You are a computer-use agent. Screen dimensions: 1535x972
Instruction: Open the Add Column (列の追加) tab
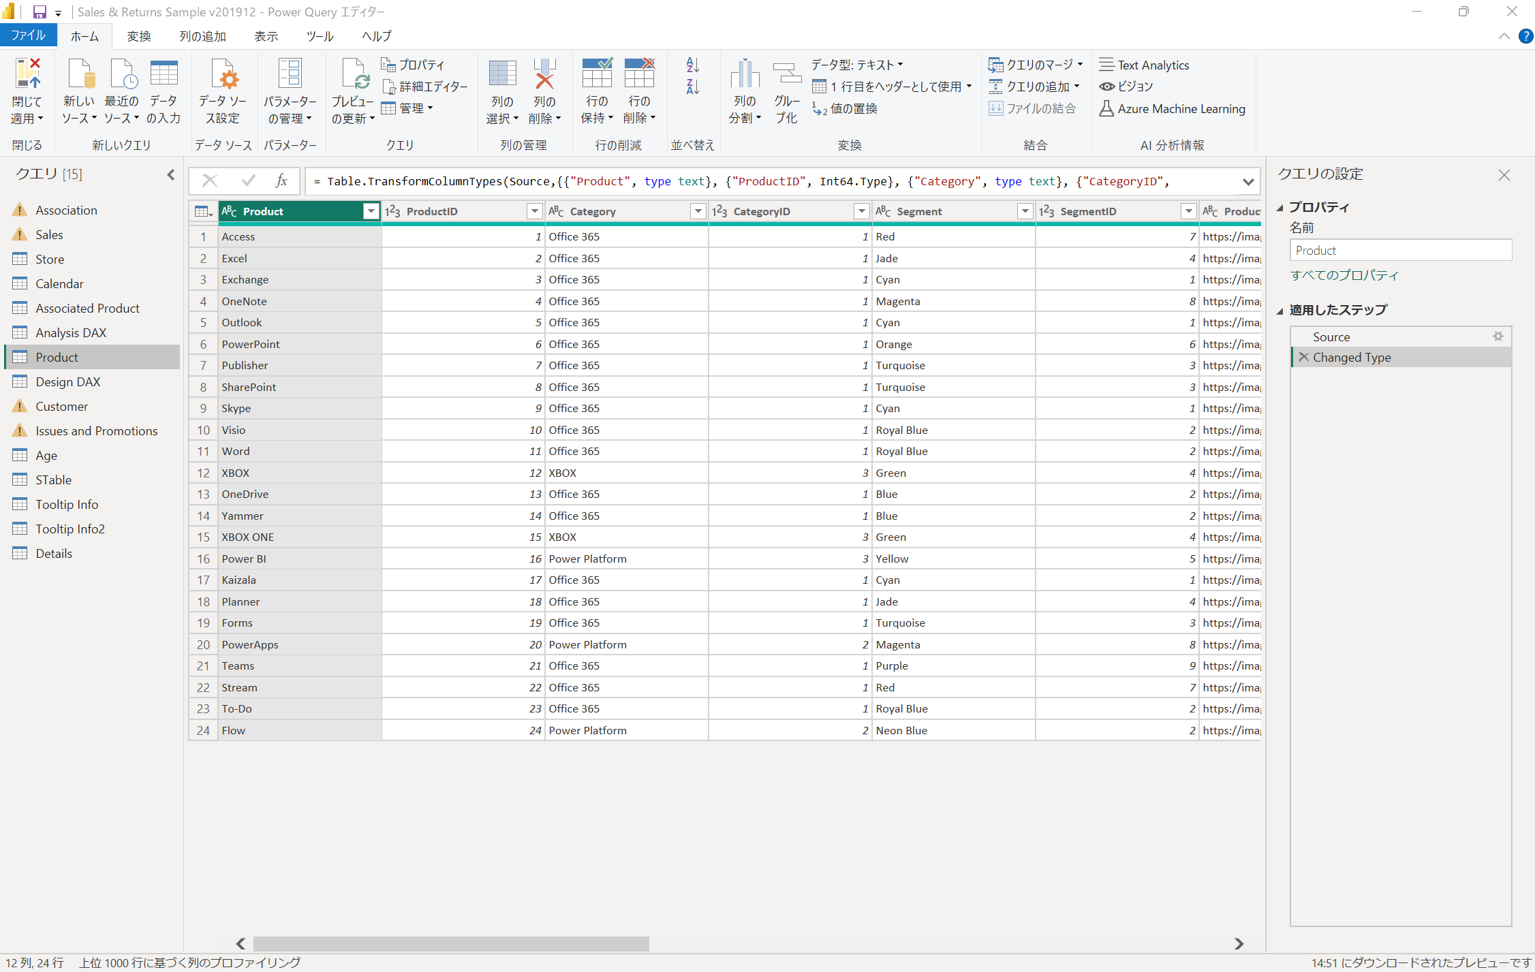[202, 36]
